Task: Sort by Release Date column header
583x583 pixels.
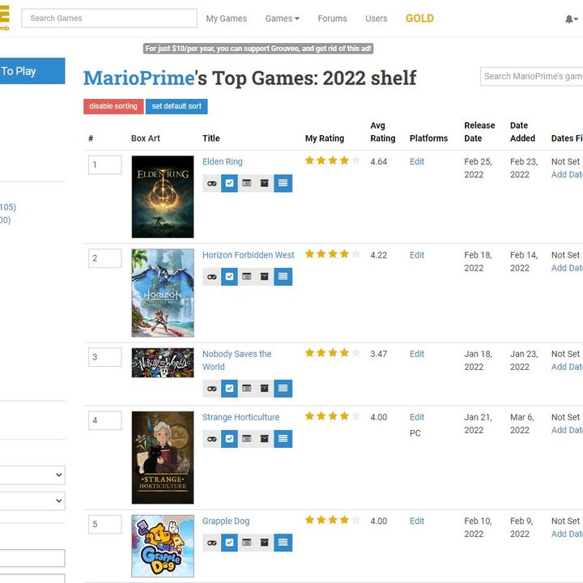Action: pyautogui.click(x=479, y=132)
